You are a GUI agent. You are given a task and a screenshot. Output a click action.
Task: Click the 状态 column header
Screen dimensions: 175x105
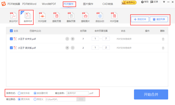point(123,31)
